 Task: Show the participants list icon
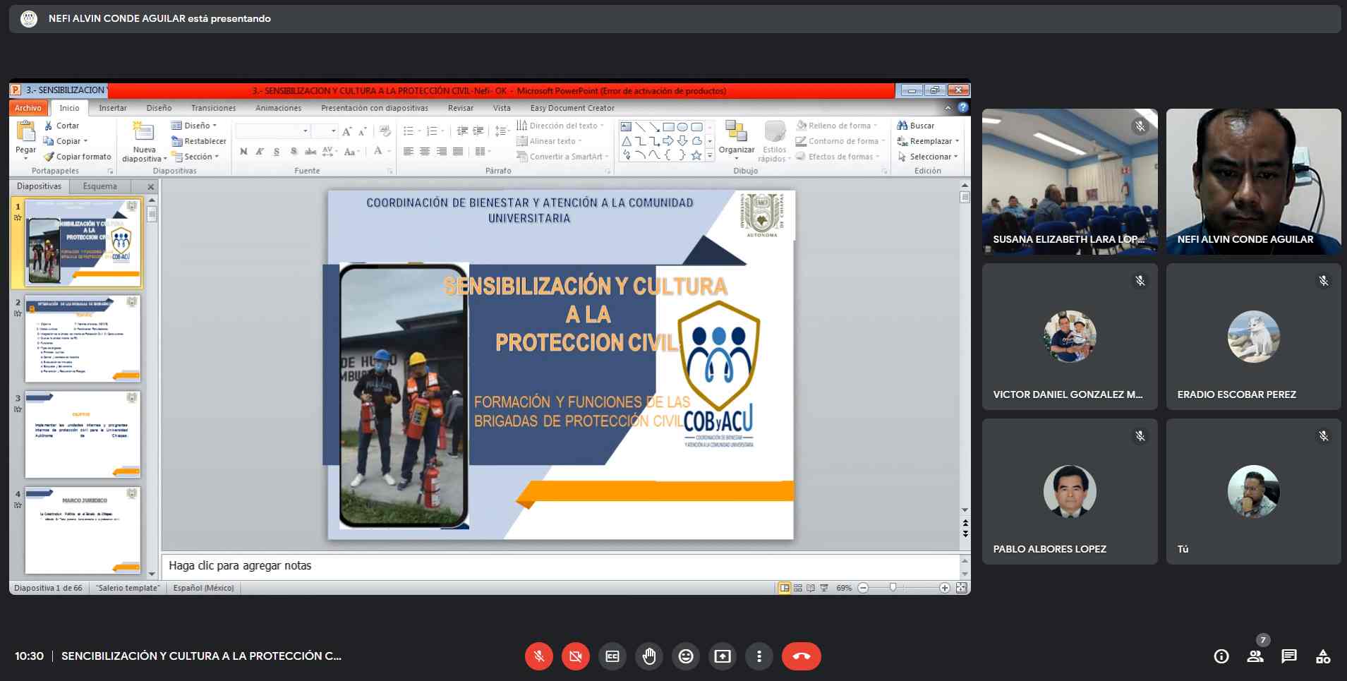point(1255,656)
